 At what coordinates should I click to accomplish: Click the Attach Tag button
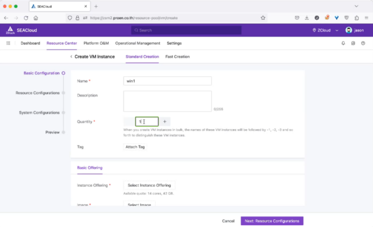pos(135,147)
